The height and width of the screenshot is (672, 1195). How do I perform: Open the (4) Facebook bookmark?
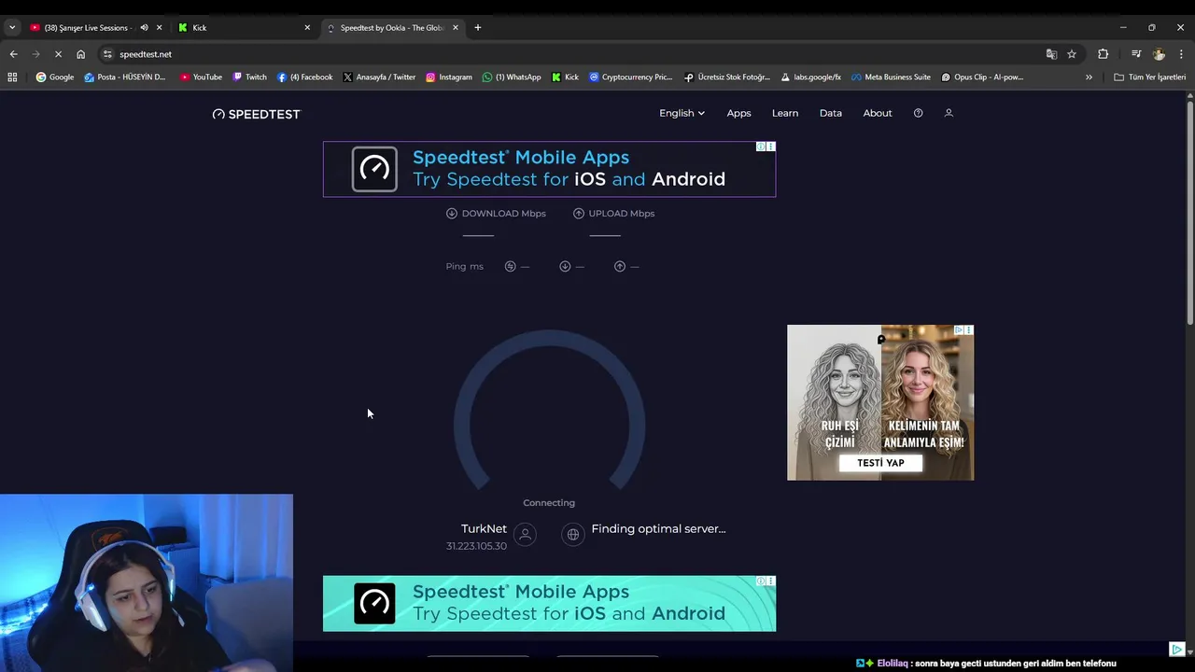tap(305, 77)
